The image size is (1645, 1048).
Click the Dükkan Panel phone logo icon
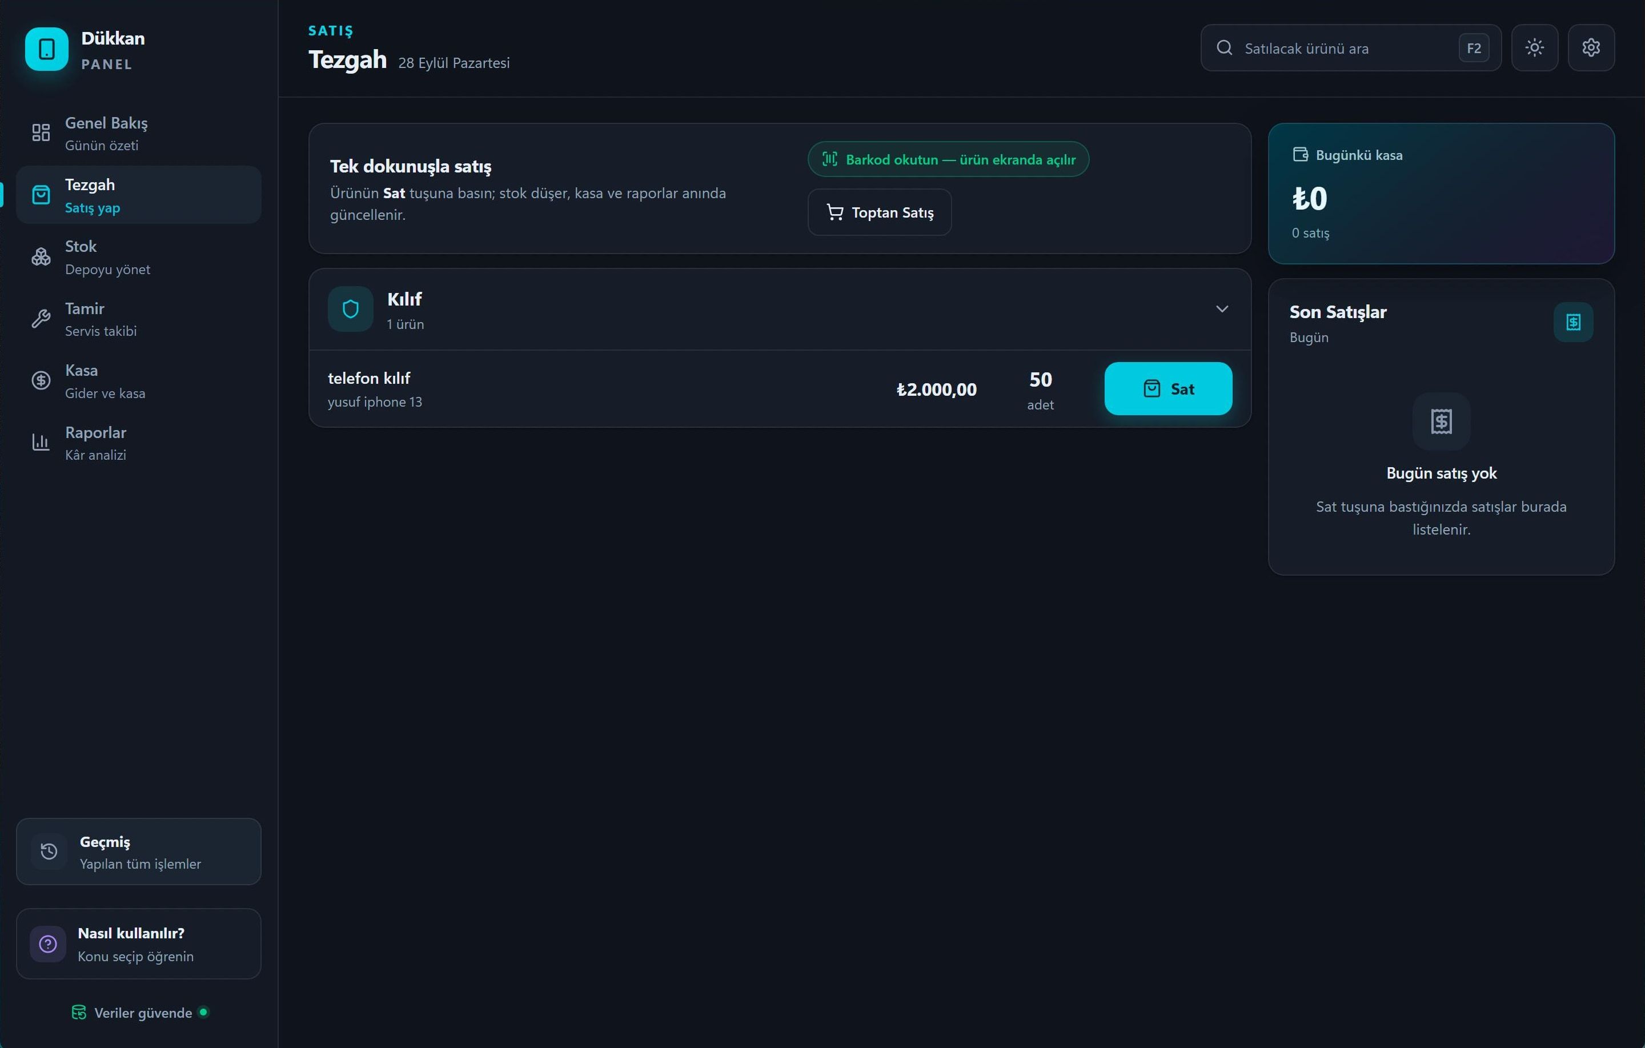(46, 49)
